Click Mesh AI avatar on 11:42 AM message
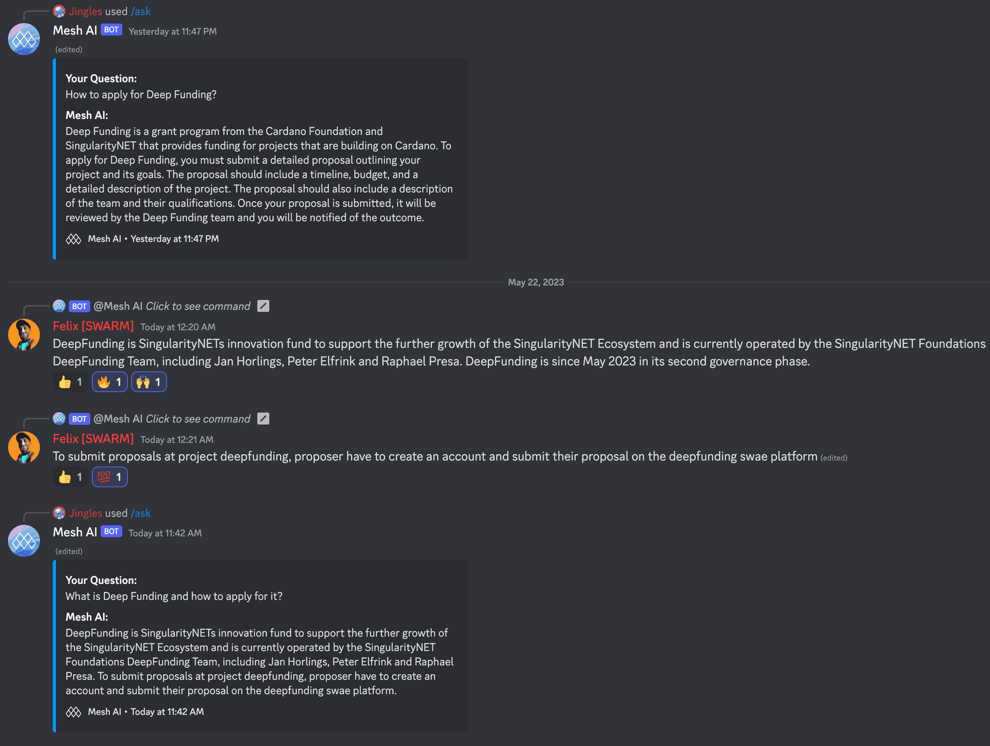990x746 pixels. click(24, 541)
